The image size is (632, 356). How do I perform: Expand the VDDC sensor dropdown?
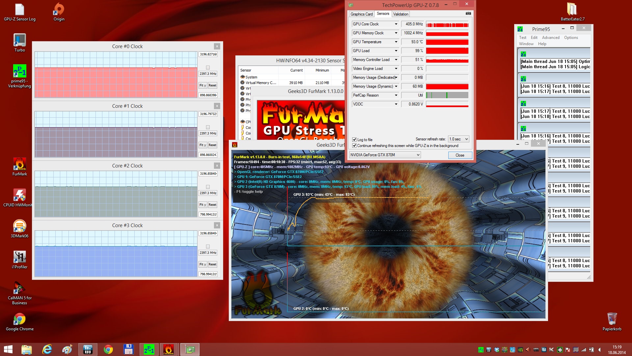coord(396,104)
